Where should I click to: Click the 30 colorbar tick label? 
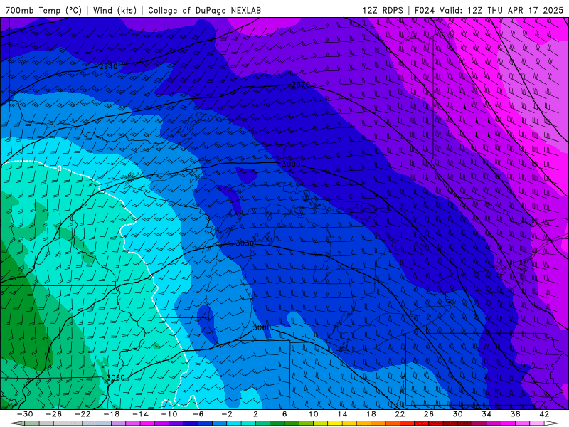coord(457,414)
